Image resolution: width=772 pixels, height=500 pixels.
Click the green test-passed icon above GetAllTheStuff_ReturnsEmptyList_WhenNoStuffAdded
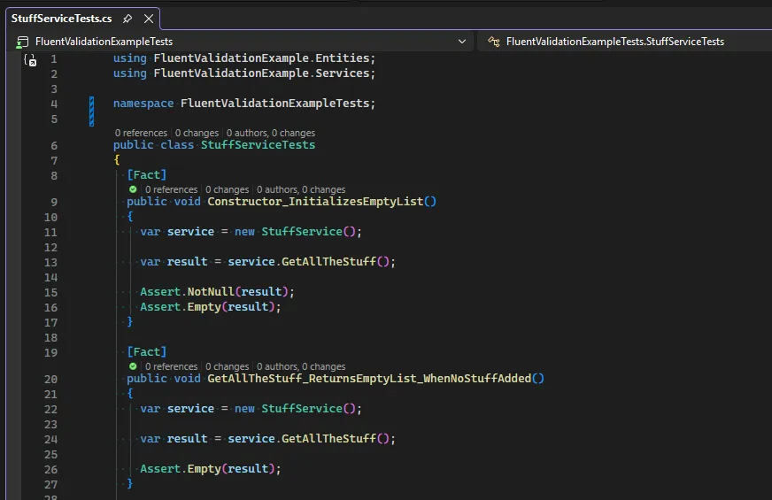[133, 366]
